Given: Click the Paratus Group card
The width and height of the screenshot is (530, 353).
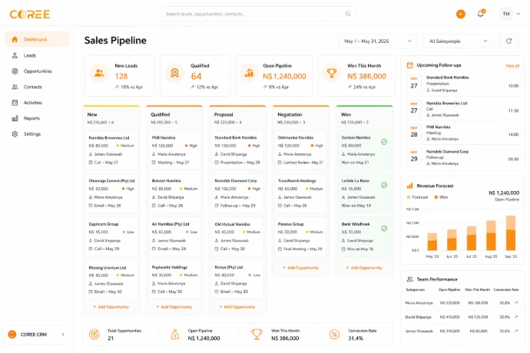Looking at the screenshot, I should (300, 236).
